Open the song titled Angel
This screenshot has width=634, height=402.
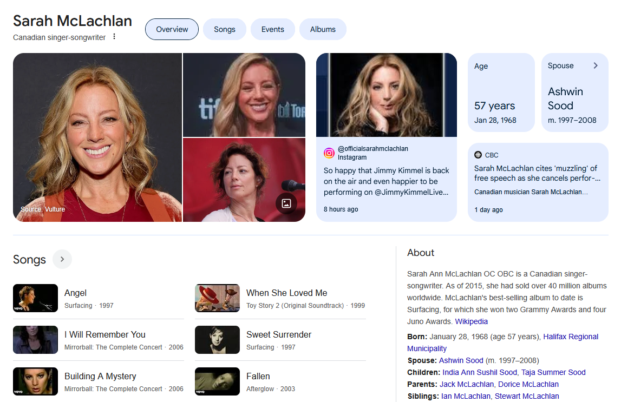[x=76, y=293]
